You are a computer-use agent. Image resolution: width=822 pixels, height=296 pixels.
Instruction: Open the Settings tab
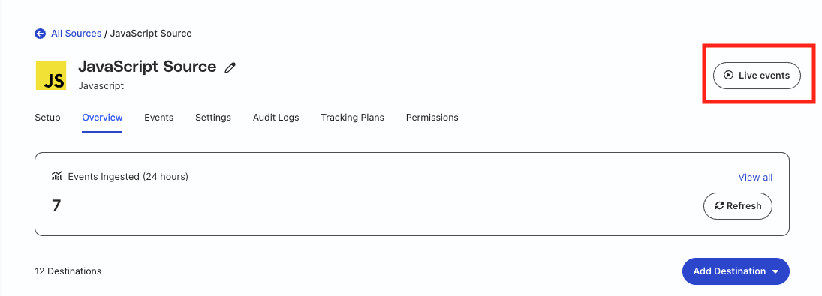pyautogui.click(x=213, y=117)
